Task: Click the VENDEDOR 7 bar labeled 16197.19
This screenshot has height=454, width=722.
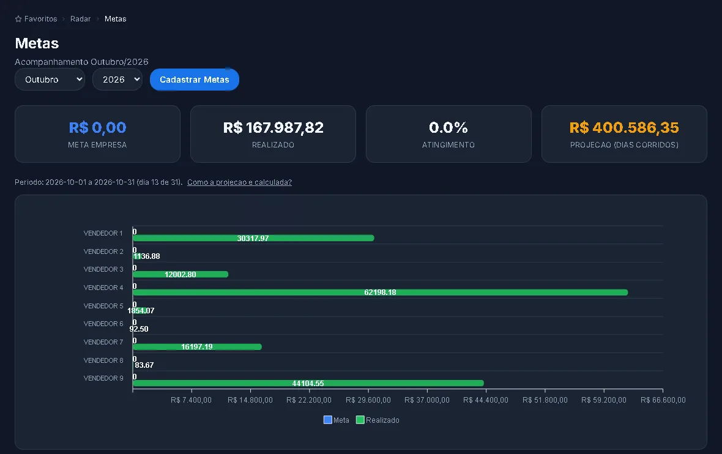Action: point(197,347)
